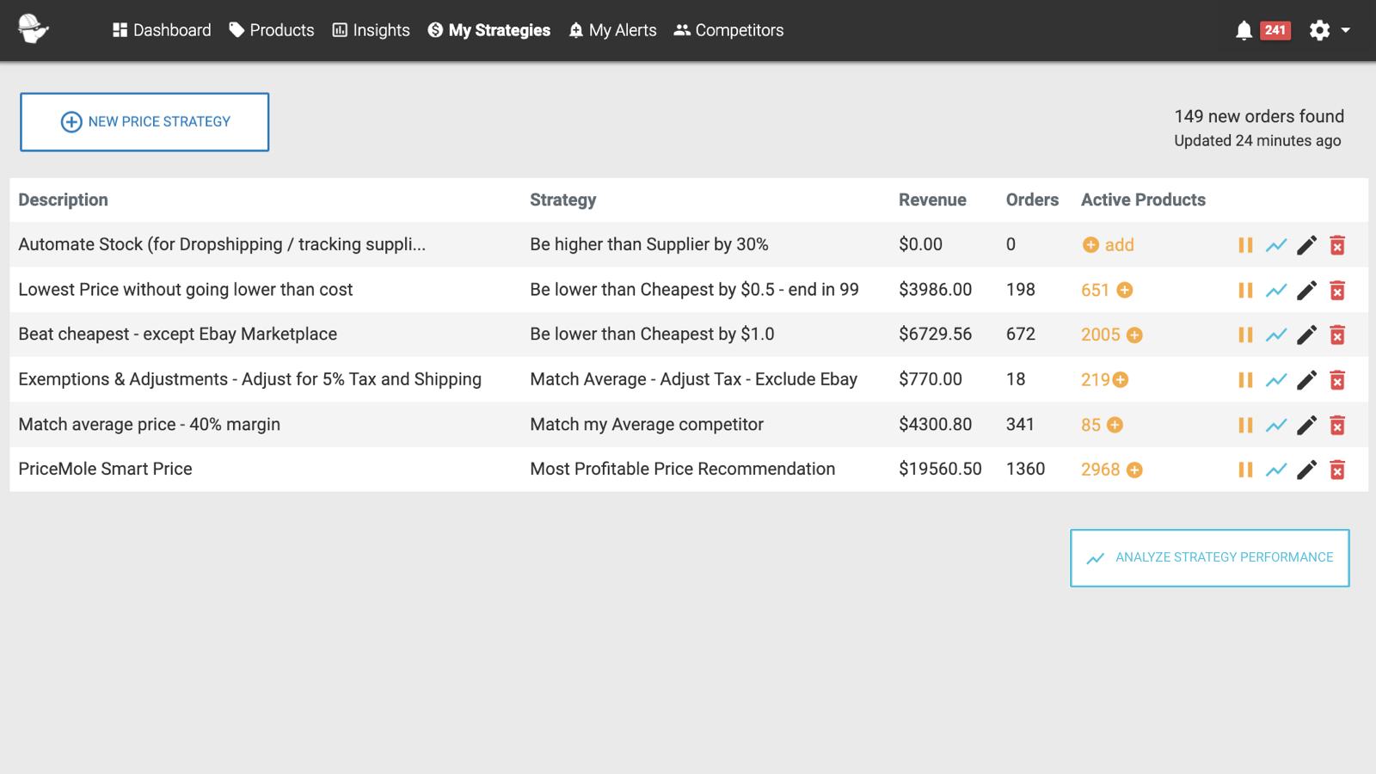View chart for Lowest Price strategy
The image size is (1376, 774).
click(x=1276, y=291)
